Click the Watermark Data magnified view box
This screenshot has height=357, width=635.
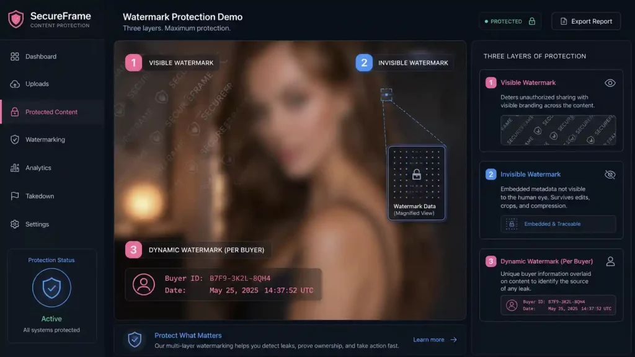pos(416,183)
